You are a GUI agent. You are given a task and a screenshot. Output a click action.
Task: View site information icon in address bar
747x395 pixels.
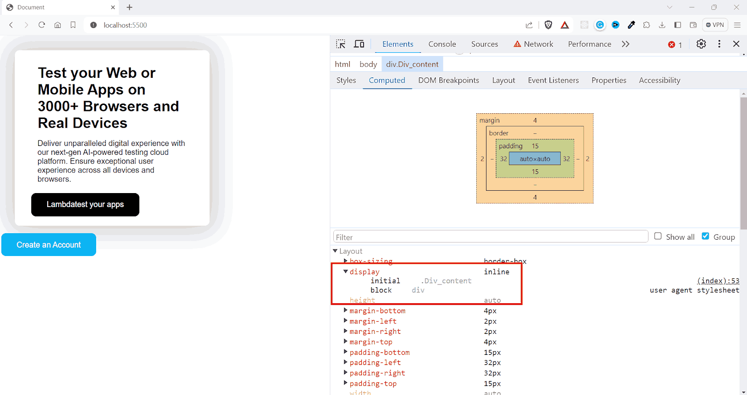coord(93,25)
